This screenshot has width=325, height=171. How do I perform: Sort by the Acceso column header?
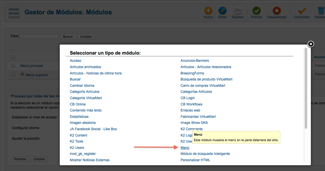(319, 57)
